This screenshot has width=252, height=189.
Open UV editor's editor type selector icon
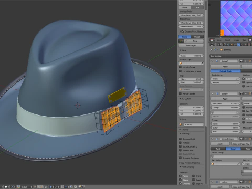[212, 40]
